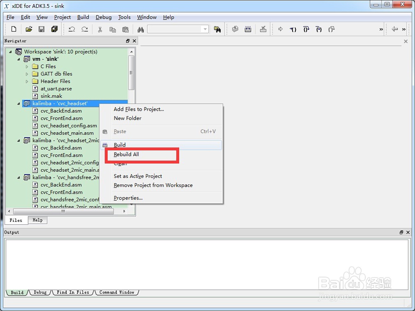Click the Find in Files toolbar icon
This screenshot has width=415, height=311.
[217, 29]
